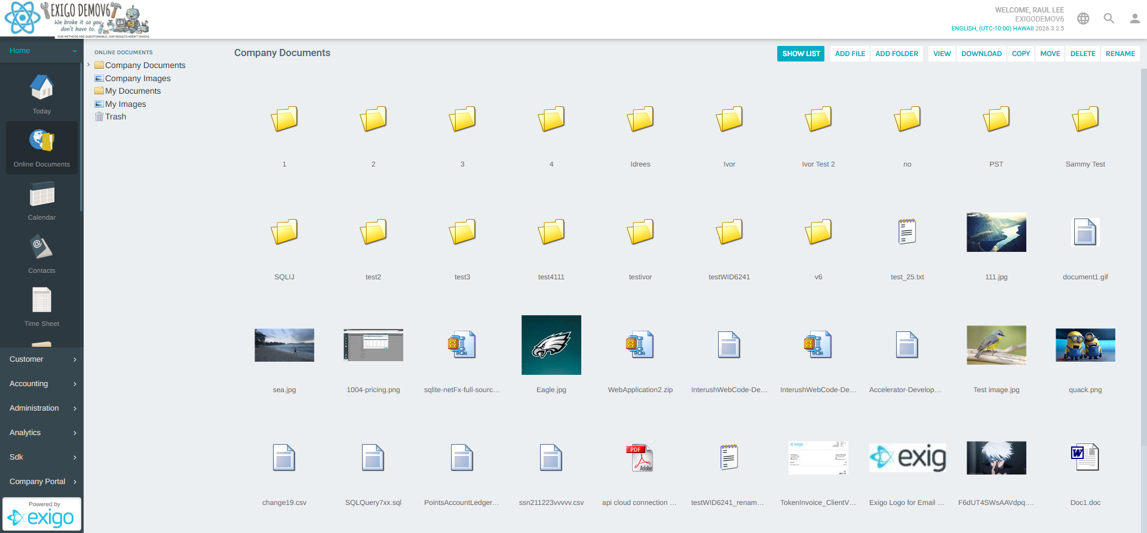
Task: Select the TokenInvoice_ClientV thumbnail
Action: pyautogui.click(x=818, y=458)
